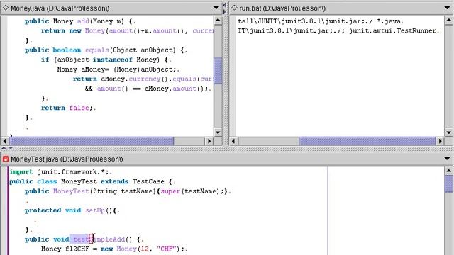The image size is (454, 255).
Task: Click 'public boolean equals(Object anObject)' line
Action: [106, 50]
